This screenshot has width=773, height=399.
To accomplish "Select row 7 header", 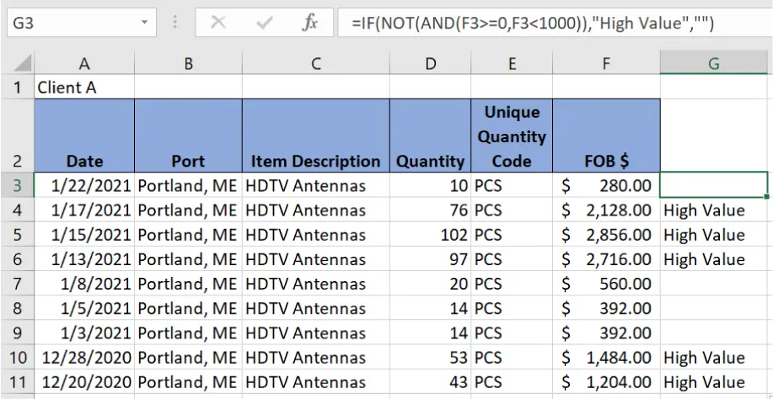I will 18,285.
